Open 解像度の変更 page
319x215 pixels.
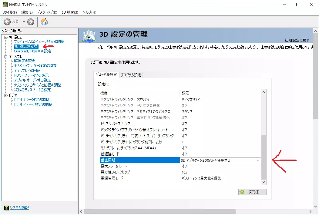pos(25,61)
